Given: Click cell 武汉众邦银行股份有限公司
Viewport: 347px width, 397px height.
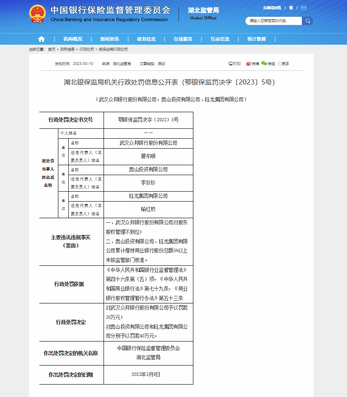Looking at the screenshot, I should 148,143.
